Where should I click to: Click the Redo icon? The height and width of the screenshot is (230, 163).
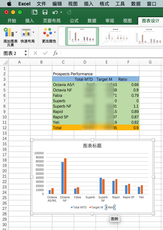69,12
